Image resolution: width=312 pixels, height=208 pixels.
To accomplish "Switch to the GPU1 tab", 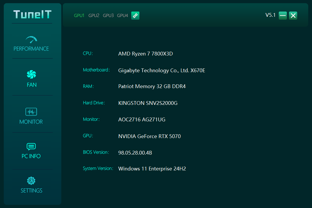I will [79, 16].
